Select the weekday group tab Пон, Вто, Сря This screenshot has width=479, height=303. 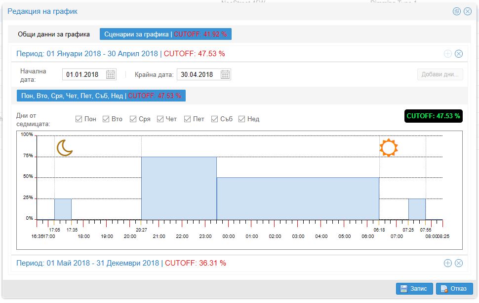(x=101, y=96)
